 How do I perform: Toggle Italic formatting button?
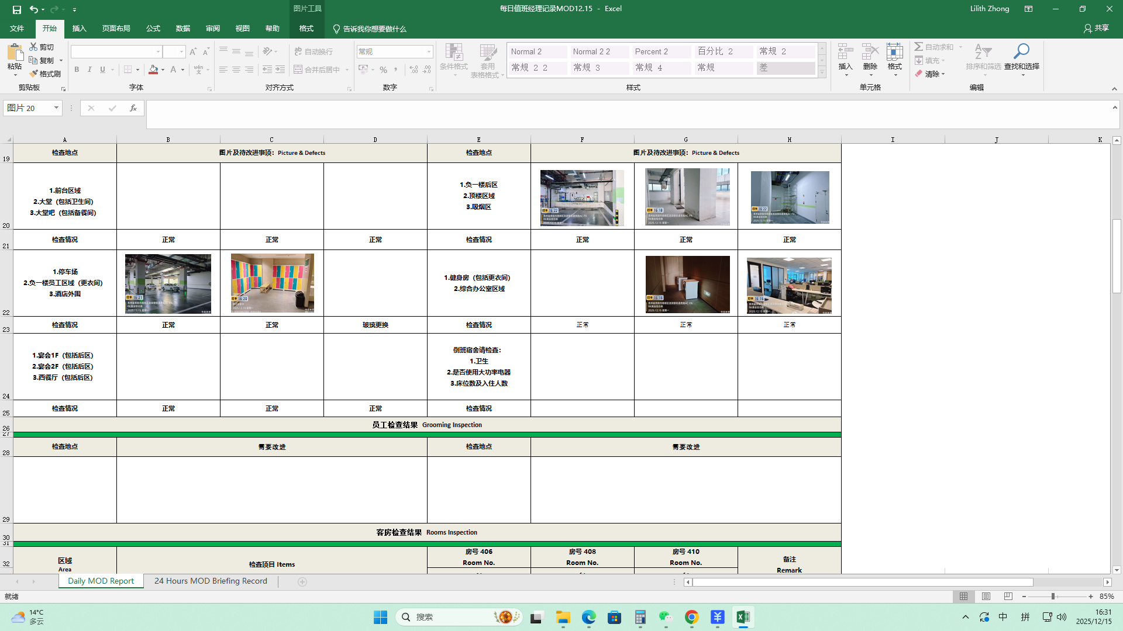[89, 70]
